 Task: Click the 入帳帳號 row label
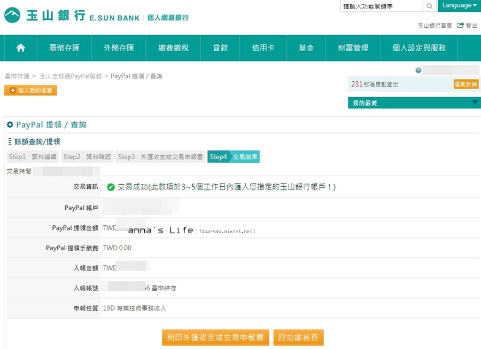click(x=86, y=288)
